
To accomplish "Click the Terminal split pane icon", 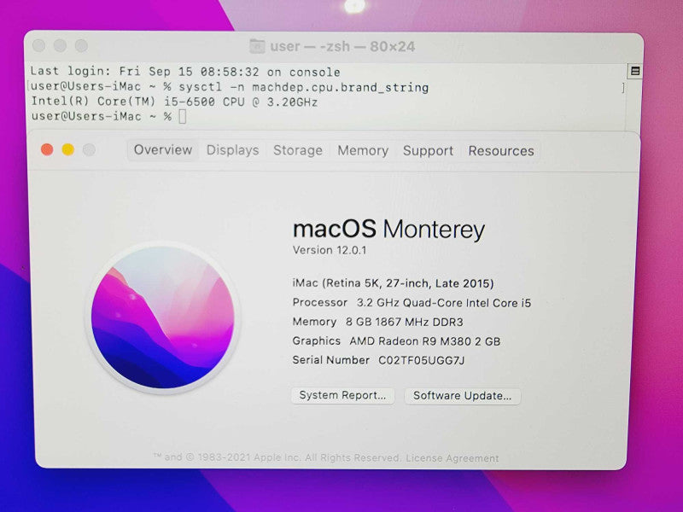I will pos(635,71).
